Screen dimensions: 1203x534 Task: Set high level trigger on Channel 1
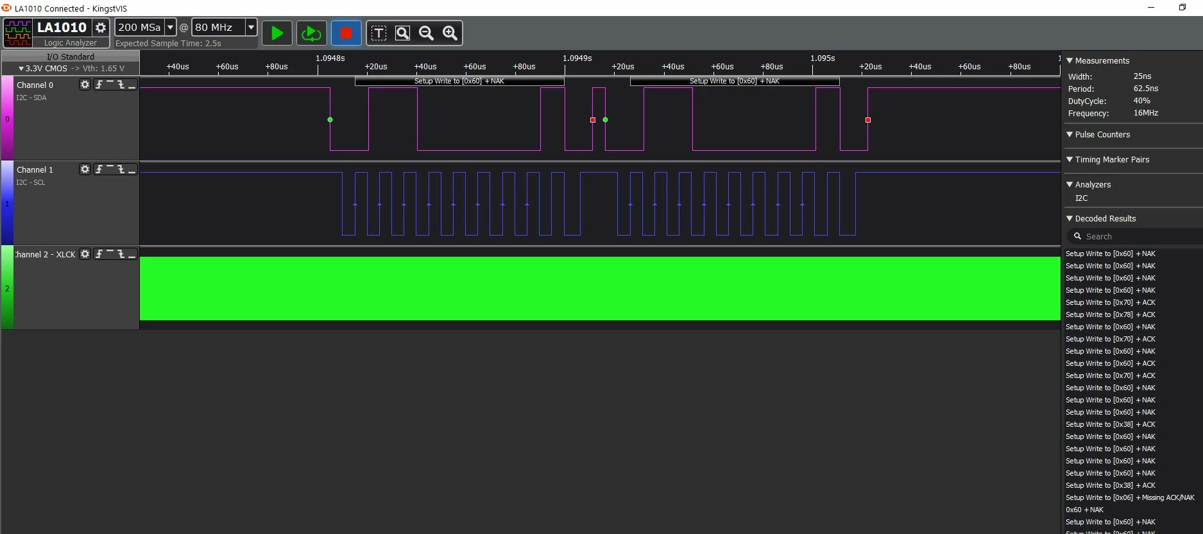click(110, 169)
